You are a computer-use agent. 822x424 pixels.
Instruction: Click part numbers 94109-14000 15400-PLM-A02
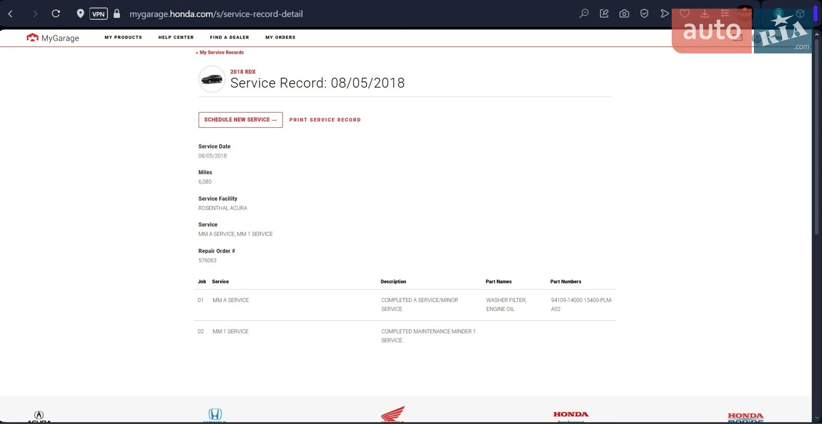pyautogui.click(x=582, y=305)
